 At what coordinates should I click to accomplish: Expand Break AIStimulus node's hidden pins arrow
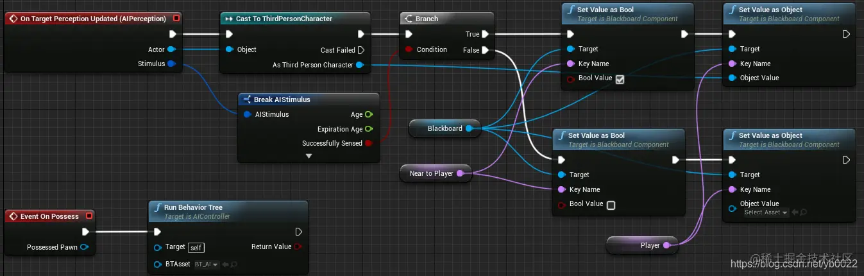pos(309,156)
